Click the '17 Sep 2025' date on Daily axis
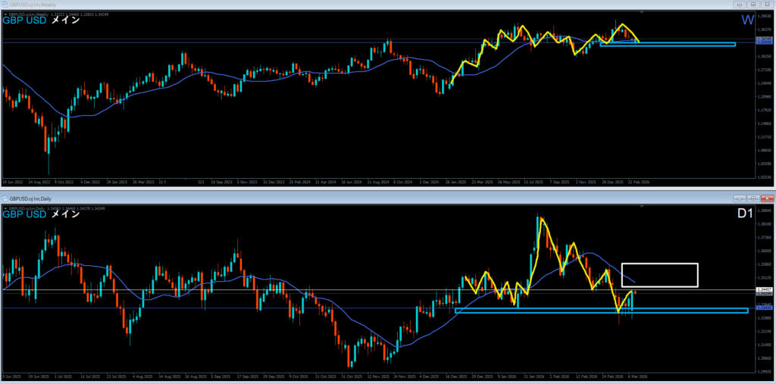 (x=248, y=377)
